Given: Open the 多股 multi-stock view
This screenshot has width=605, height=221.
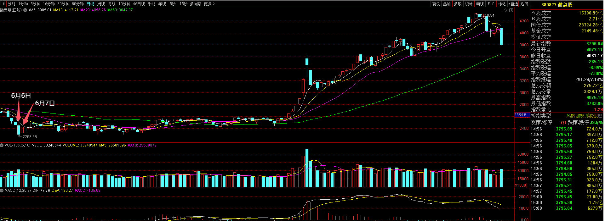Looking at the screenshot, I should tap(458, 4).
